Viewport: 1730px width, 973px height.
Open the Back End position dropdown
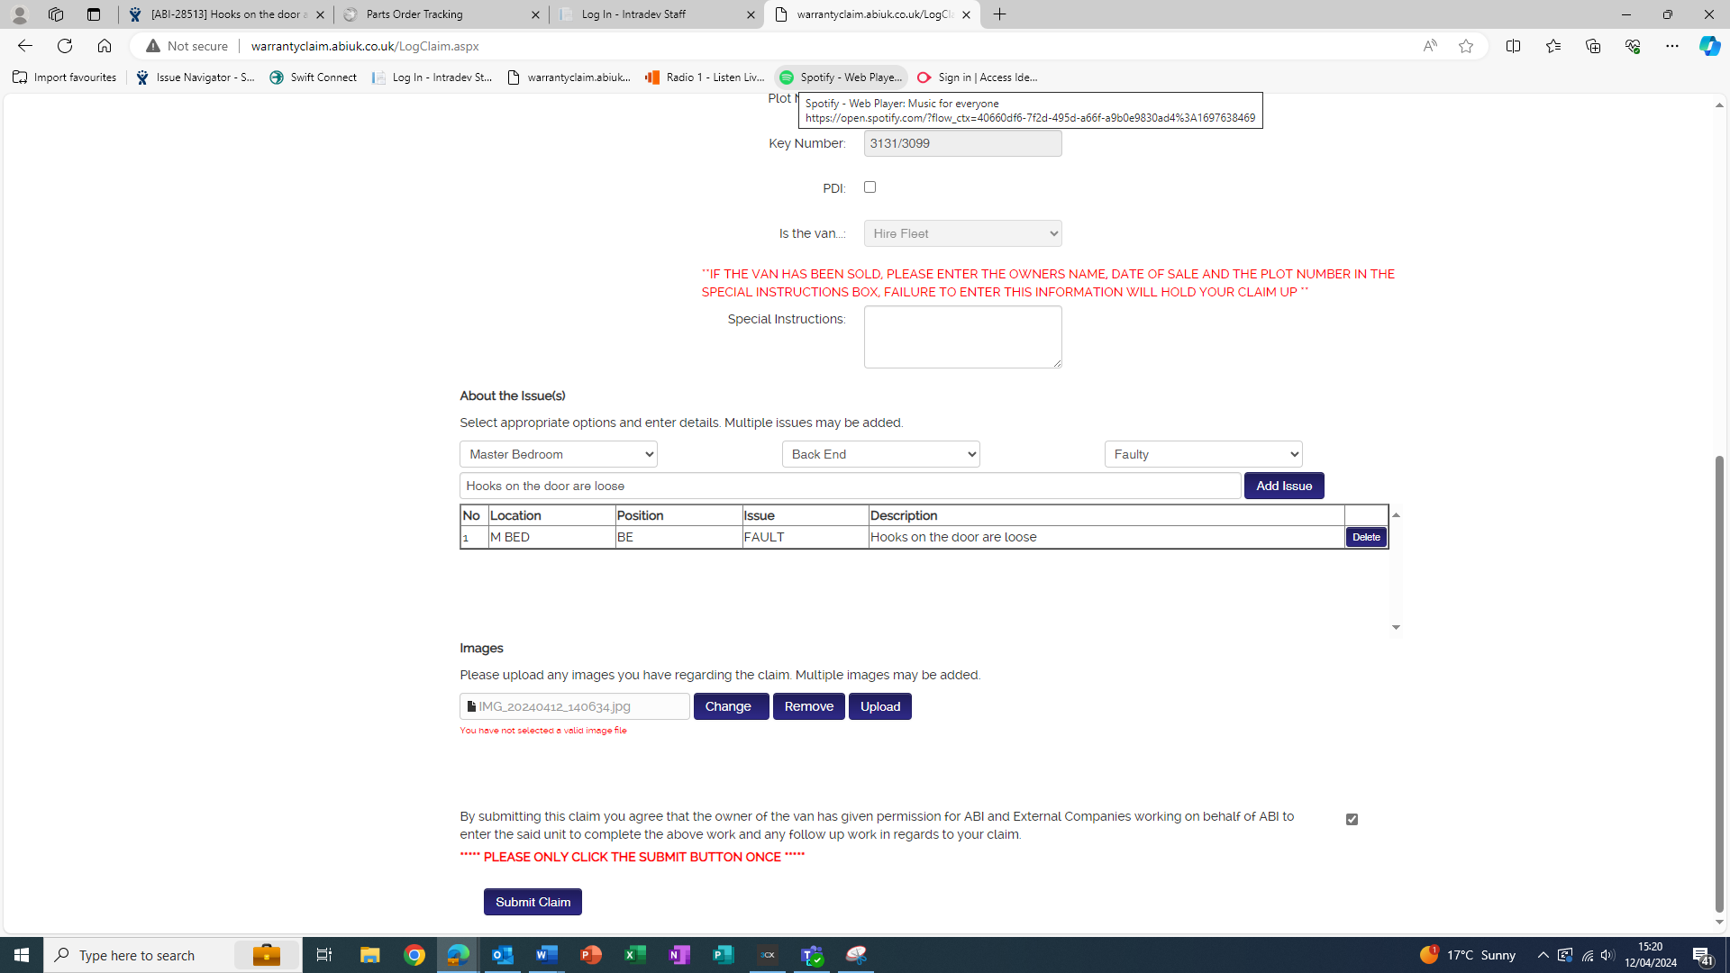click(x=880, y=454)
